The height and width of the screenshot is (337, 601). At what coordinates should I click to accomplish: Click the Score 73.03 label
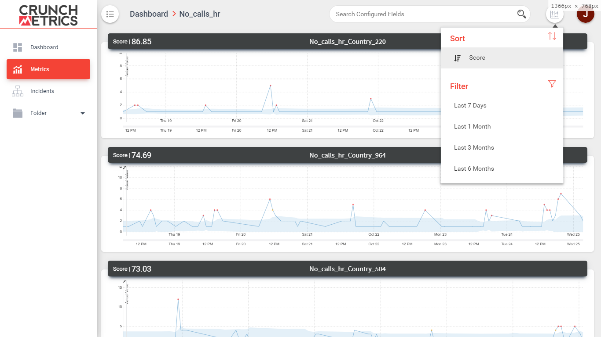[x=132, y=269]
